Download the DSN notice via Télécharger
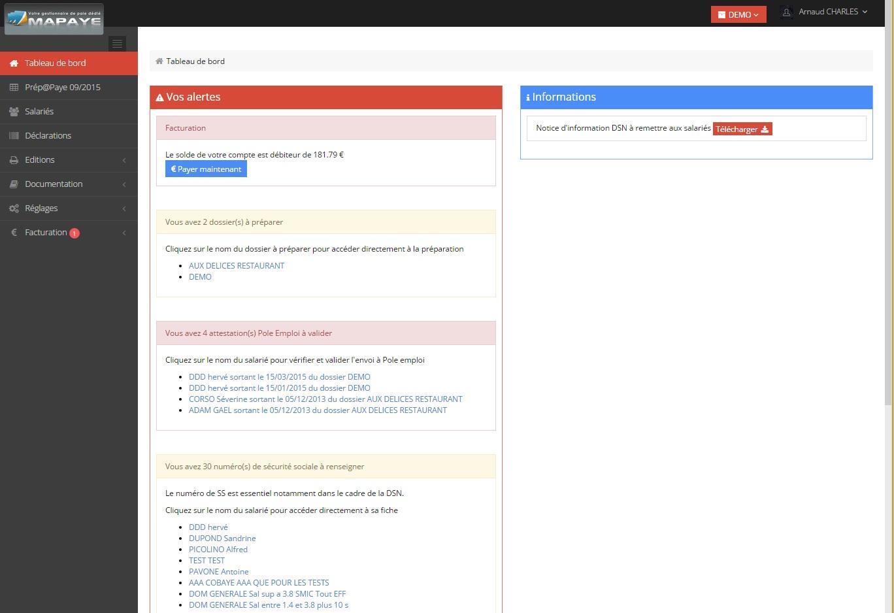Screen dimensions: 894x613 click(x=742, y=129)
